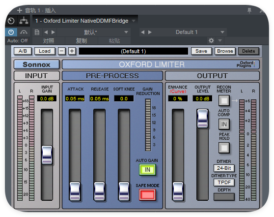274x217 pixels.
Task: Click the ENHANCE 0 % value field
Action: [178, 98]
